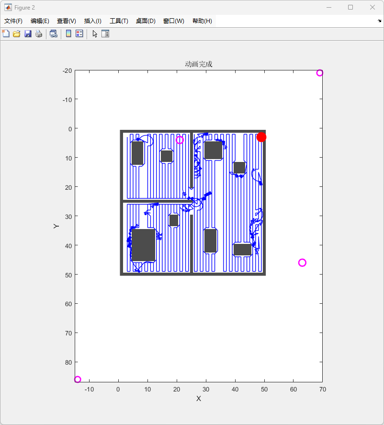Select the 查看(V) menu item
The width and height of the screenshot is (384, 425).
[66, 21]
